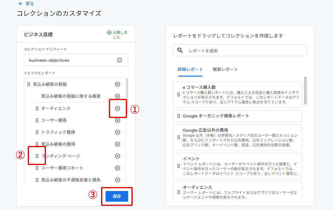This screenshot has width=333, height=210.
Task: Remove 見込み顧客の不適格処置と損失 report
Action: pos(118,180)
